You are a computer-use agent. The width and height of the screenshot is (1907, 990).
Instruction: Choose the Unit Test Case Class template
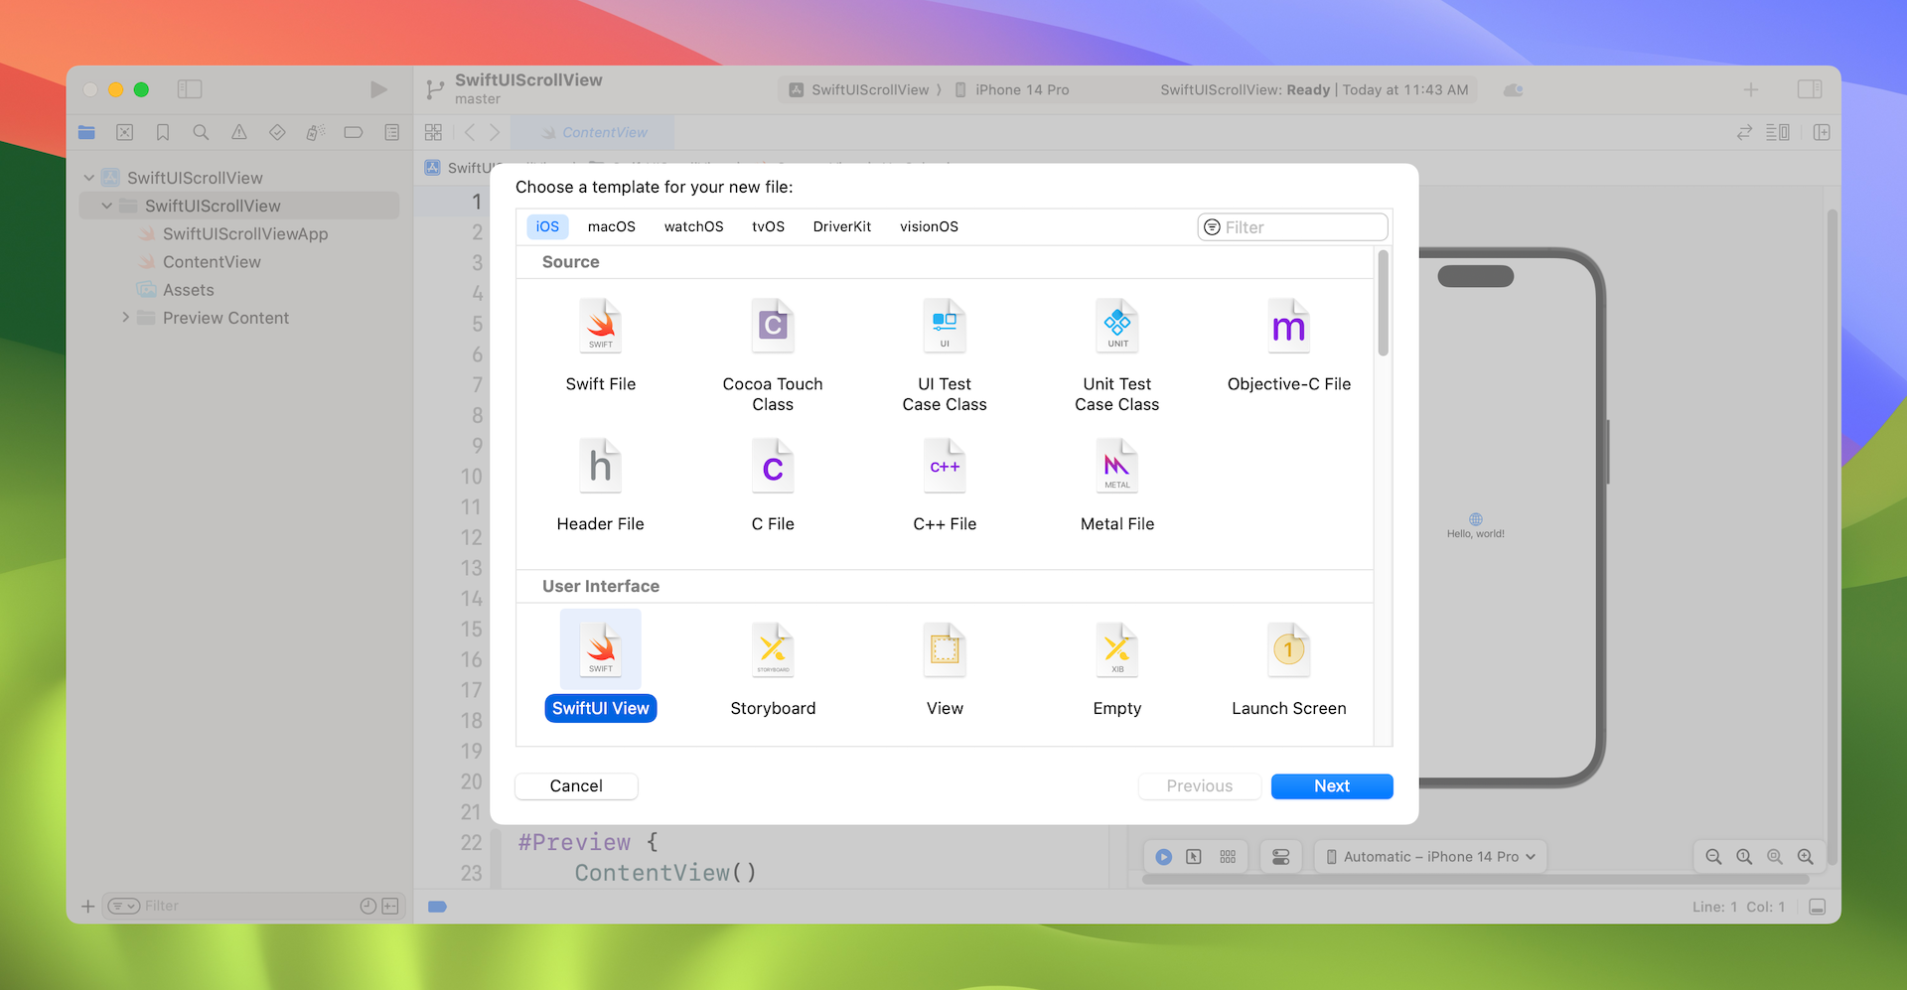pyautogui.click(x=1117, y=354)
